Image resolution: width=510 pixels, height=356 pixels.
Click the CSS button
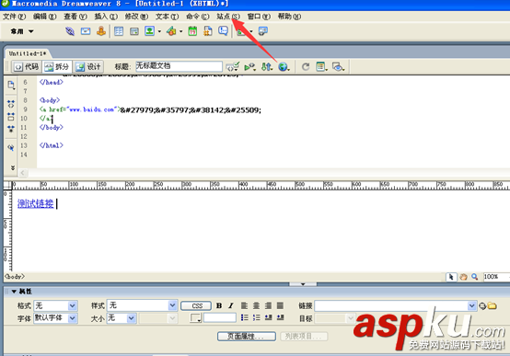(x=196, y=306)
